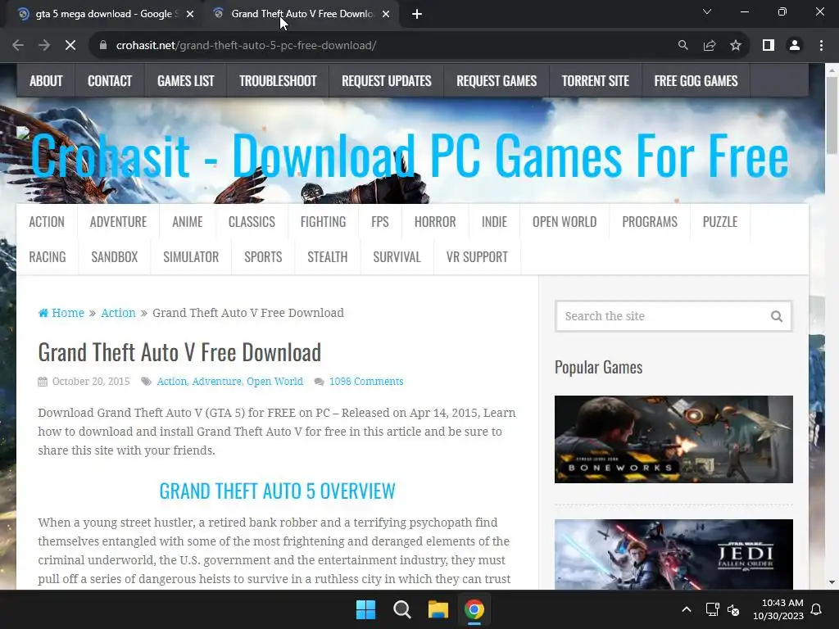Open the ABOUT menu item
The image size is (839, 629).
[46, 81]
